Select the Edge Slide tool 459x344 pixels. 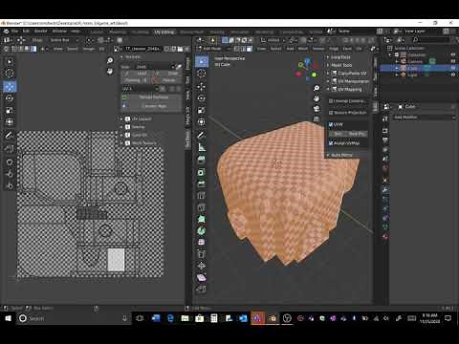click(x=202, y=254)
